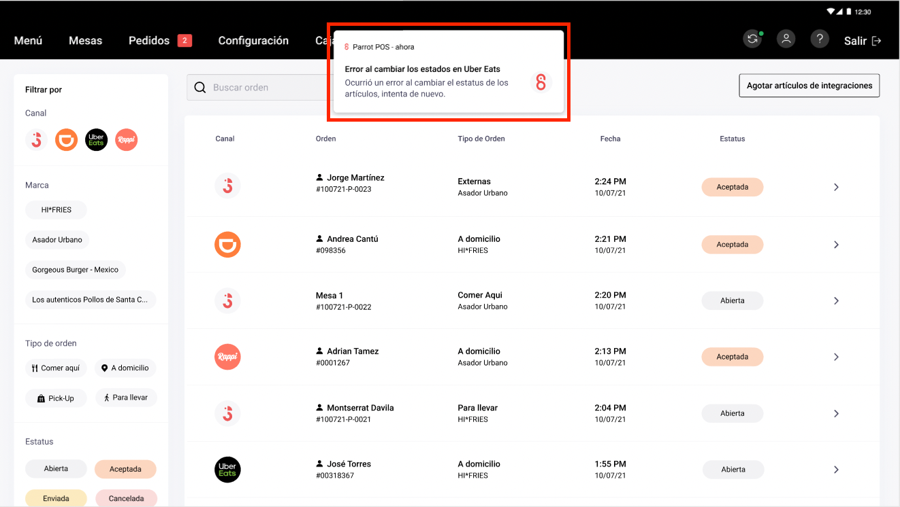Screen dimensions: 900x507
Task: Click Abierta status badge for José Torres
Action: pyautogui.click(x=733, y=470)
